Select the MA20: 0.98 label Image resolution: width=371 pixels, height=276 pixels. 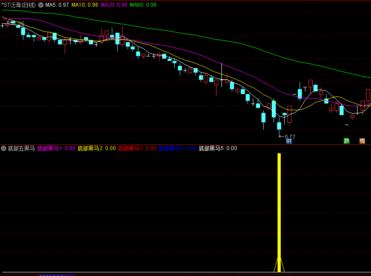114,5
